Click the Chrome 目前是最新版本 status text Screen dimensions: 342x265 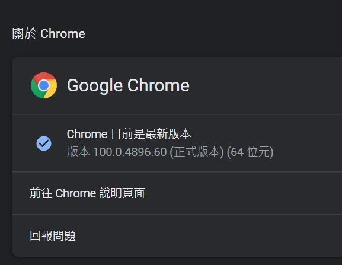(129, 134)
